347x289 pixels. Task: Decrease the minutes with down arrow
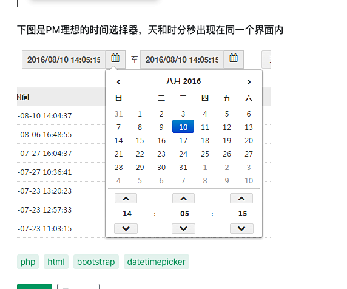(183, 228)
